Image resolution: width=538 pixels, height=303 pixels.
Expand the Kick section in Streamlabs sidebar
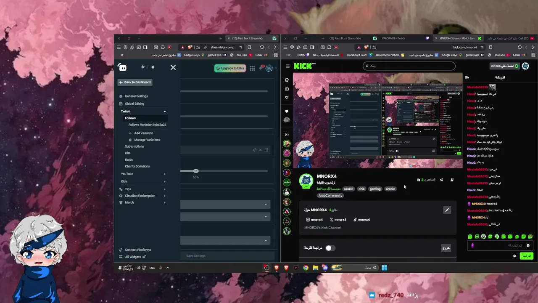tap(165, 181)
